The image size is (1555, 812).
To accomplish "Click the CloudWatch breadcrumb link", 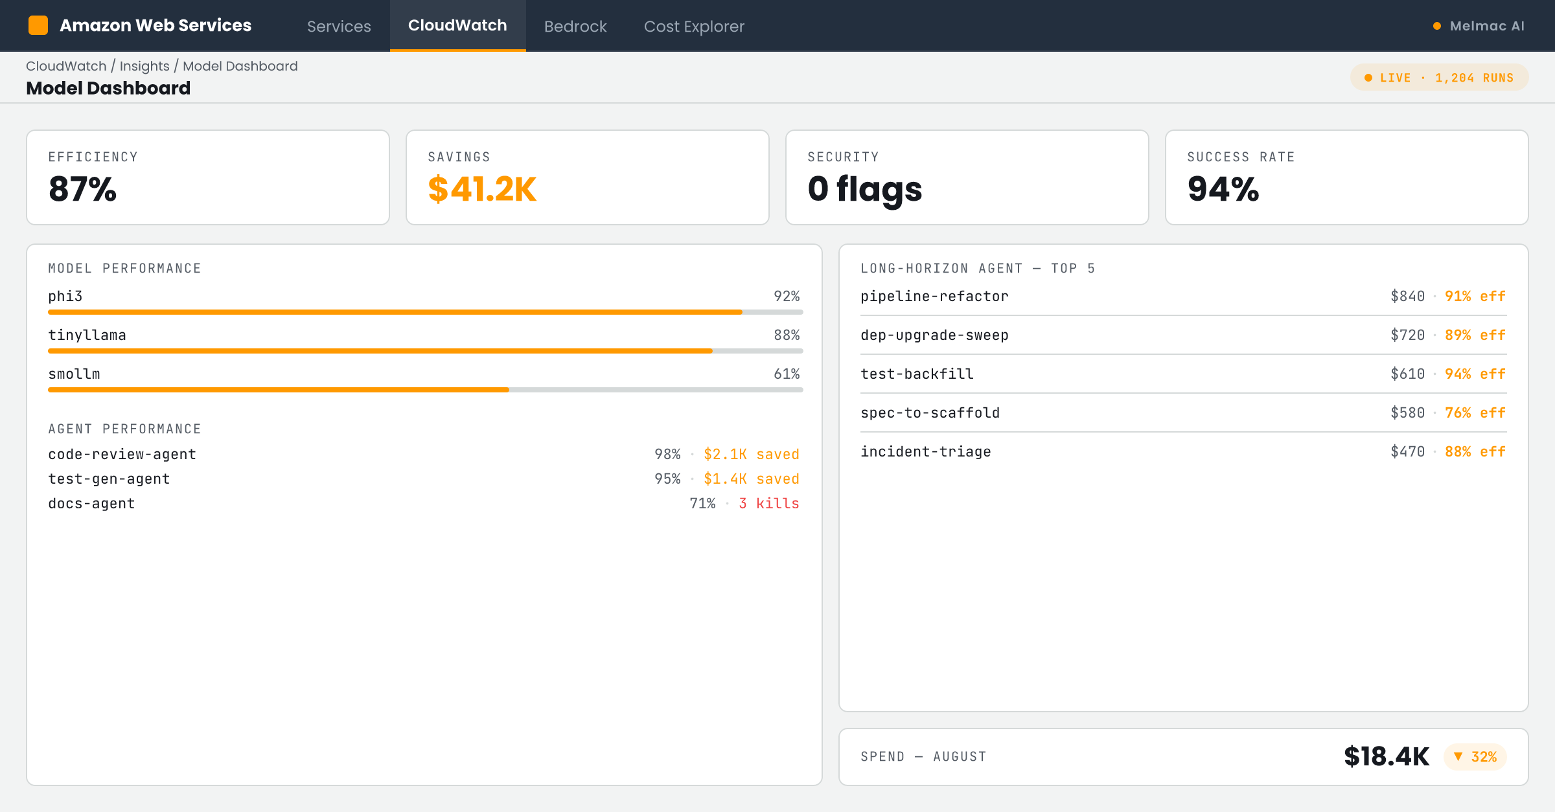I will 66,66.
